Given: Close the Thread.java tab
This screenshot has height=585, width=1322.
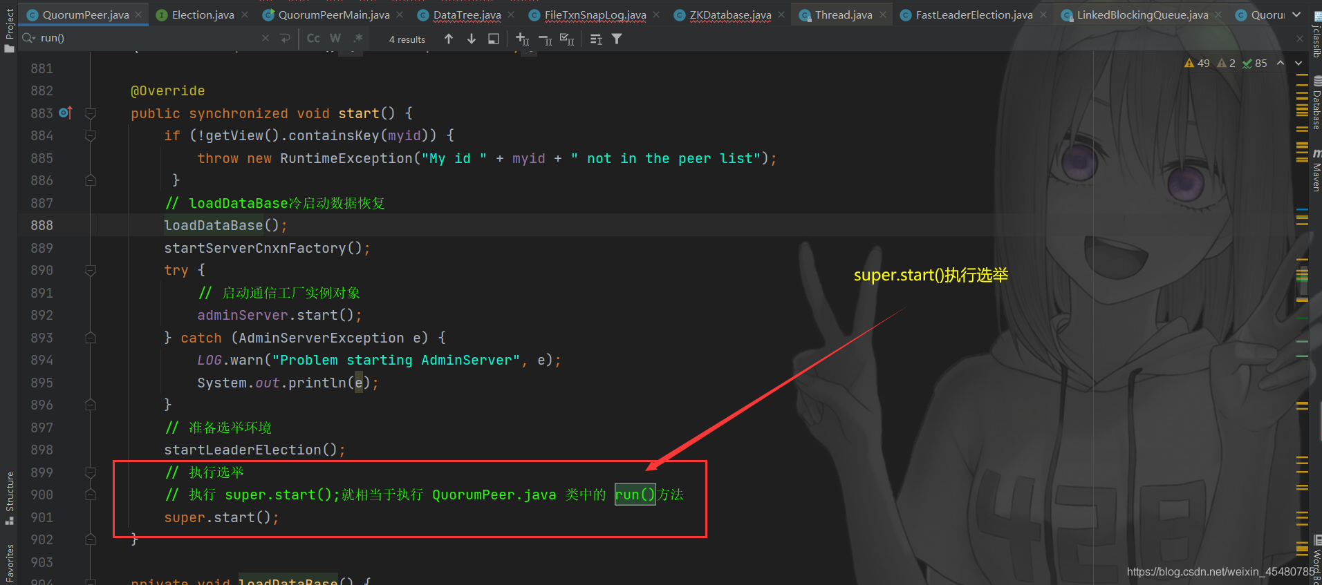Looking at the screenshot, I should click(883, 15).
